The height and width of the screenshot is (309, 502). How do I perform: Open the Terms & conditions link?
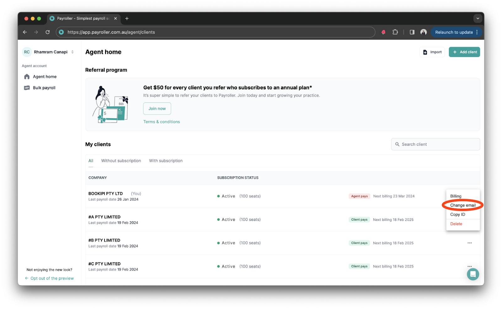(162, 122)
